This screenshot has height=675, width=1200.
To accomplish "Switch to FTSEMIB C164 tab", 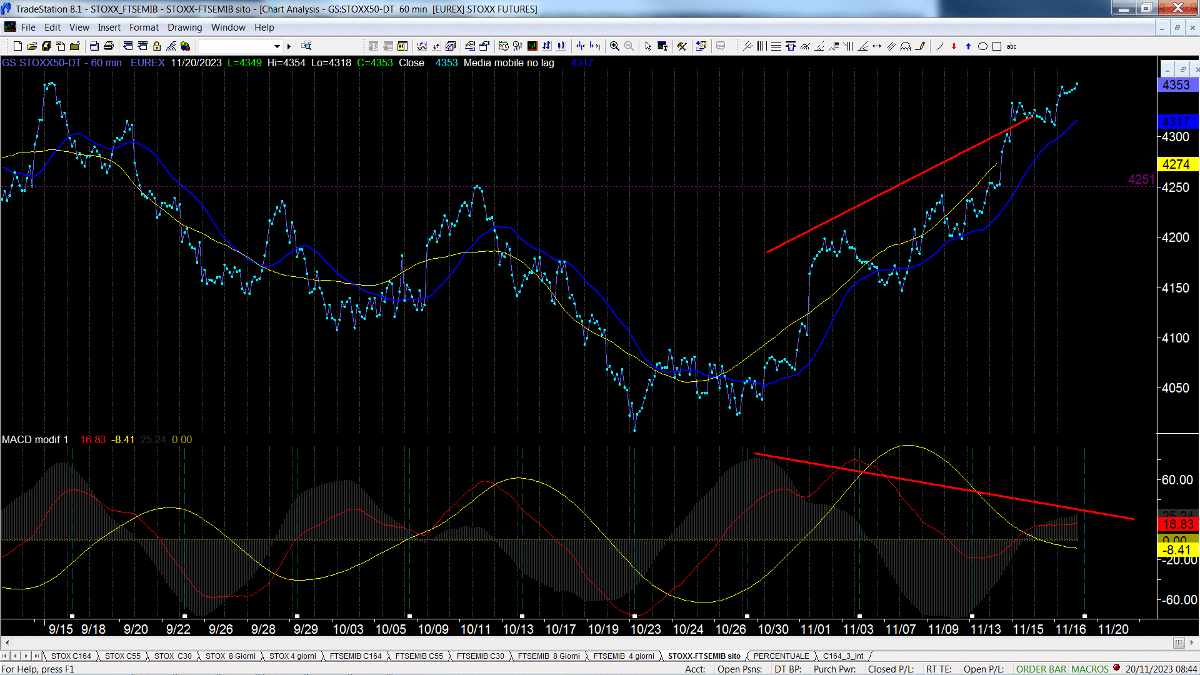I will coord(356,656).
